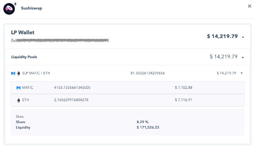Screen dimensions: 255x152
Task: Click the ETH icon in the SLP pair row
Action: (x=19, y=74)
